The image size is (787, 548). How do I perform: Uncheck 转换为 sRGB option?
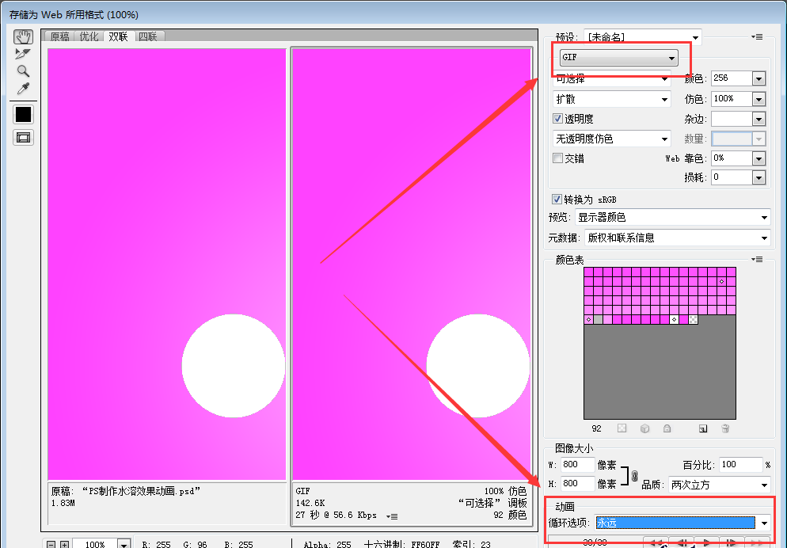pos(557,199)
